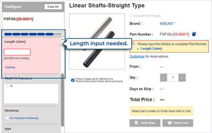This screenshot has width=212, height=133.
Task: Click the red warning triangle icon
Action: [x=133, y=44]
